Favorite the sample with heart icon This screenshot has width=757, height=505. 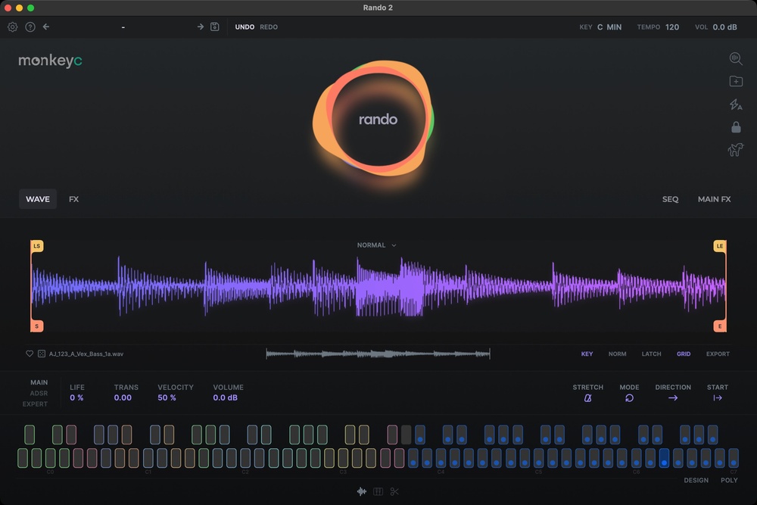(30, 354)
